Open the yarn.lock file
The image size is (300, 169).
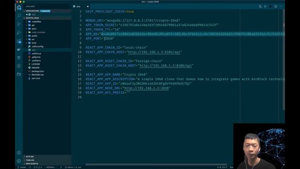pos(36,78)
